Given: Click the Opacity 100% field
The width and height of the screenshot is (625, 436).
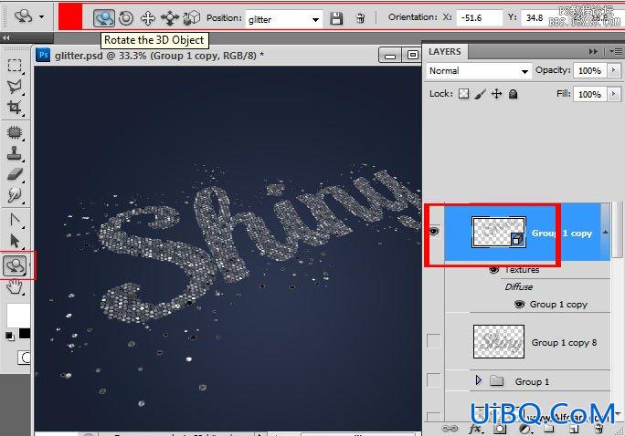Looking at the screenshot, I should (x=590, y=70).
